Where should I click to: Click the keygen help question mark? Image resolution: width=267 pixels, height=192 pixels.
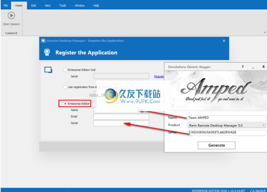coord(243,67)
